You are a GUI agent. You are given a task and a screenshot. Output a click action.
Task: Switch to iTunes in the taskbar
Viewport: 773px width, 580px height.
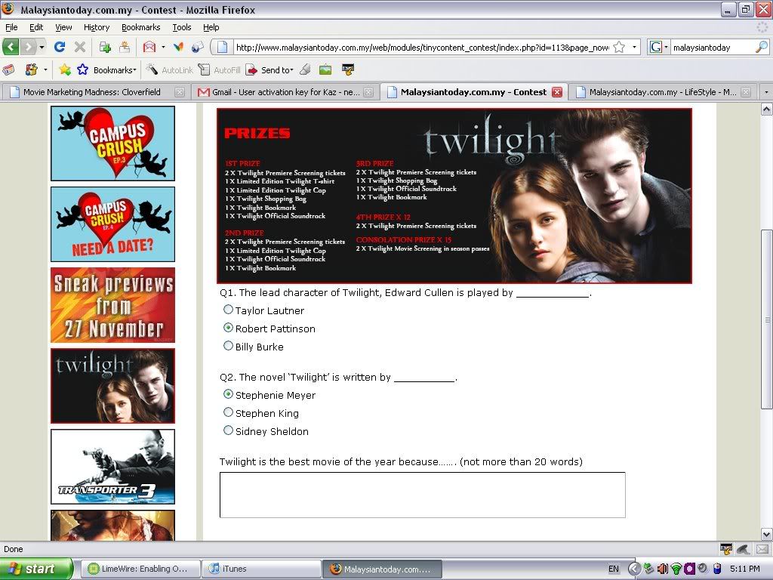262,569
